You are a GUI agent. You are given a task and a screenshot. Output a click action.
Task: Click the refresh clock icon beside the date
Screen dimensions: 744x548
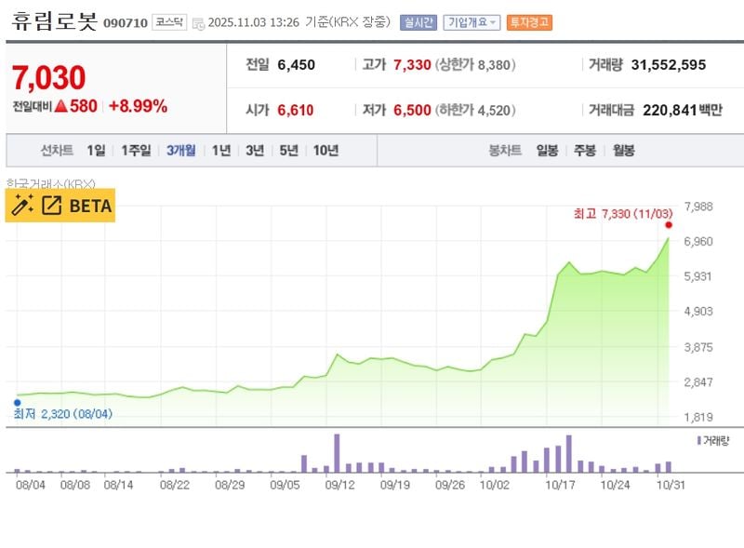click(197, 21)
